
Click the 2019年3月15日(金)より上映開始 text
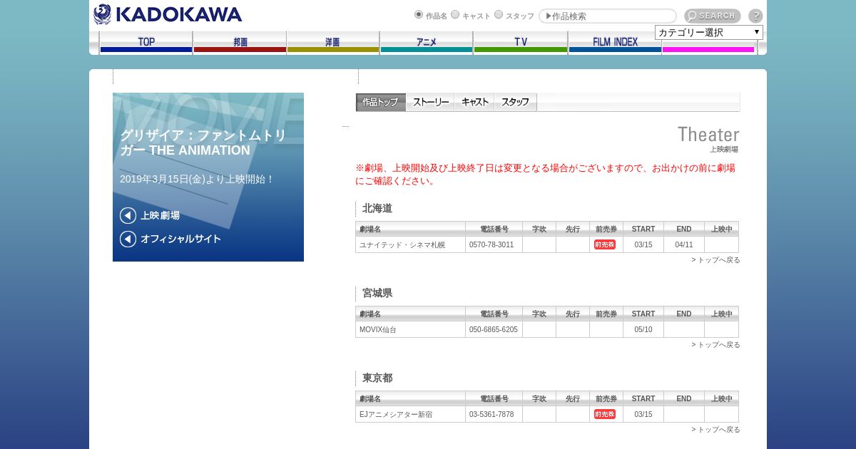click(x=198, y=179)
